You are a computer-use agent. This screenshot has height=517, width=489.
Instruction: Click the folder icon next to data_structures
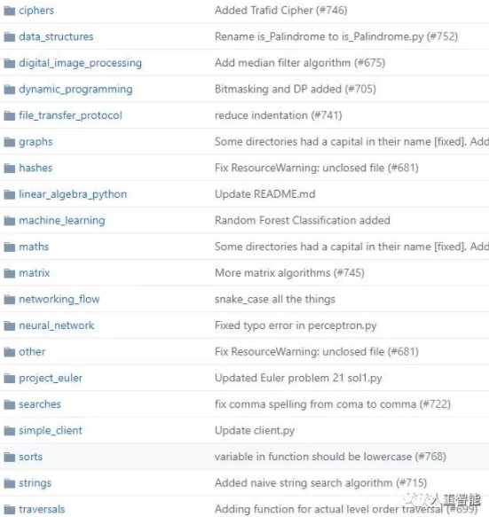(x=10, y=37)
